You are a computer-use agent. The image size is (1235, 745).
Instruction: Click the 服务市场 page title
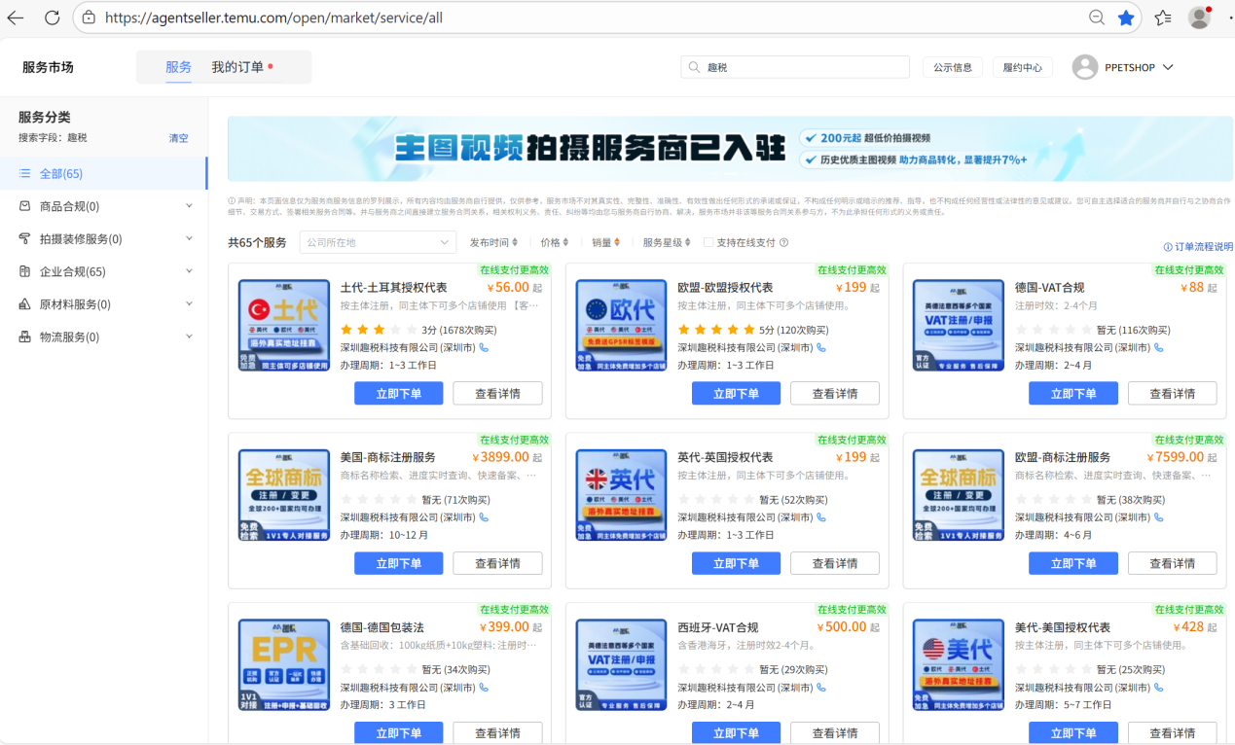pyautogui.click(x=48, y=67)
